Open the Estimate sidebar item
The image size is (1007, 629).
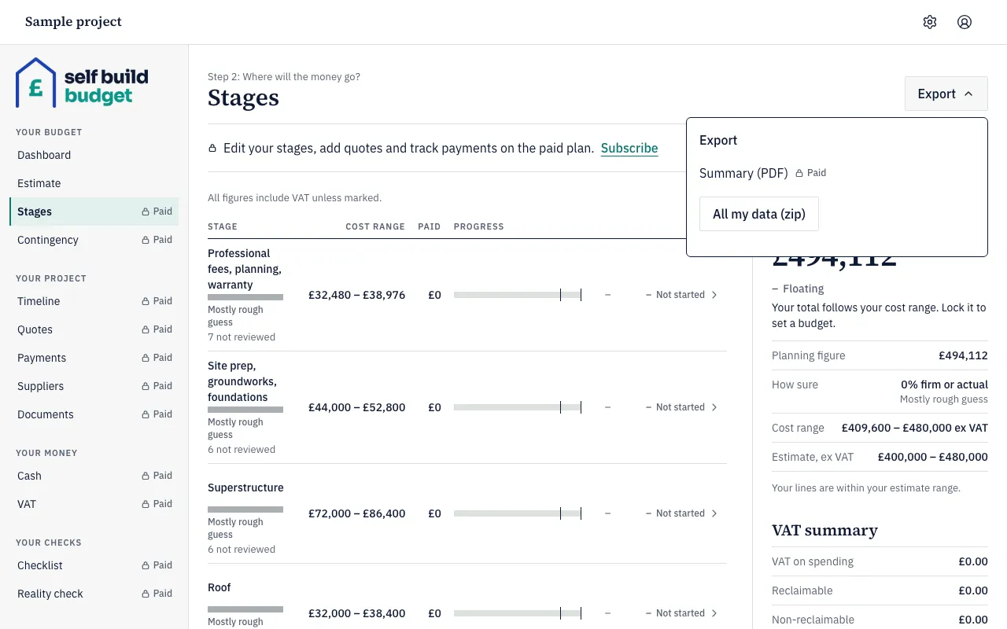point(94,183)
